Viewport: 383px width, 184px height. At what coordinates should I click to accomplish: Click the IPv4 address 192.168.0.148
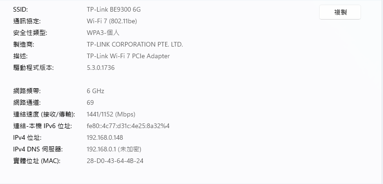(x=105, y=137)
